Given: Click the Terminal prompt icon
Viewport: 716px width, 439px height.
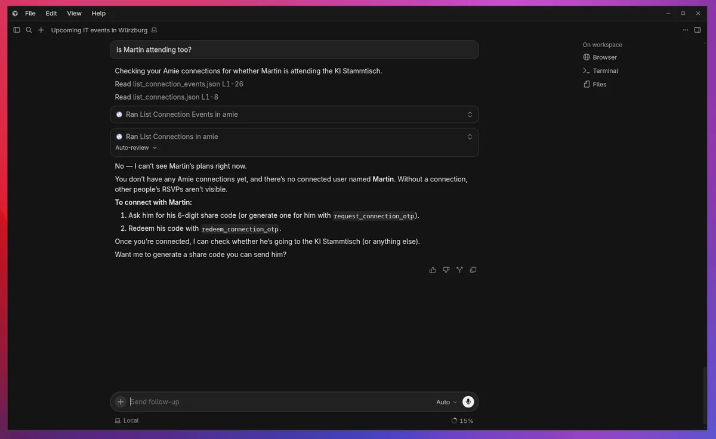Looking at the screenshot, I should tap(587, 70).
